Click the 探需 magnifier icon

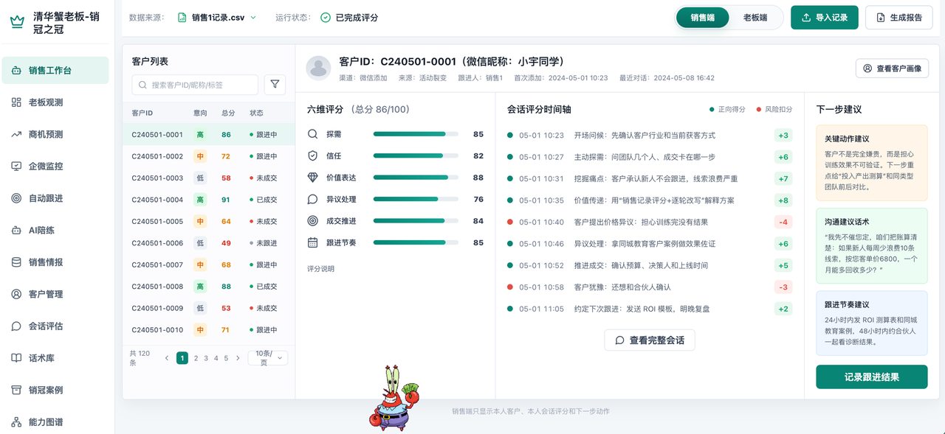tap(313, 134)
